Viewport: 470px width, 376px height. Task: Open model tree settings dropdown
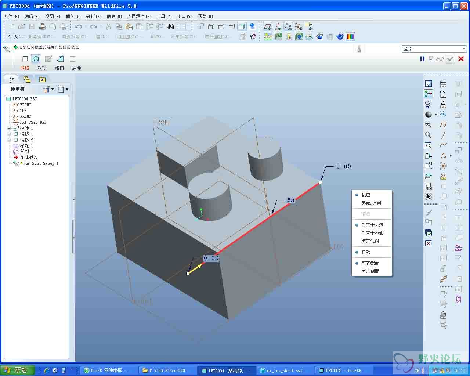[48, 89]
